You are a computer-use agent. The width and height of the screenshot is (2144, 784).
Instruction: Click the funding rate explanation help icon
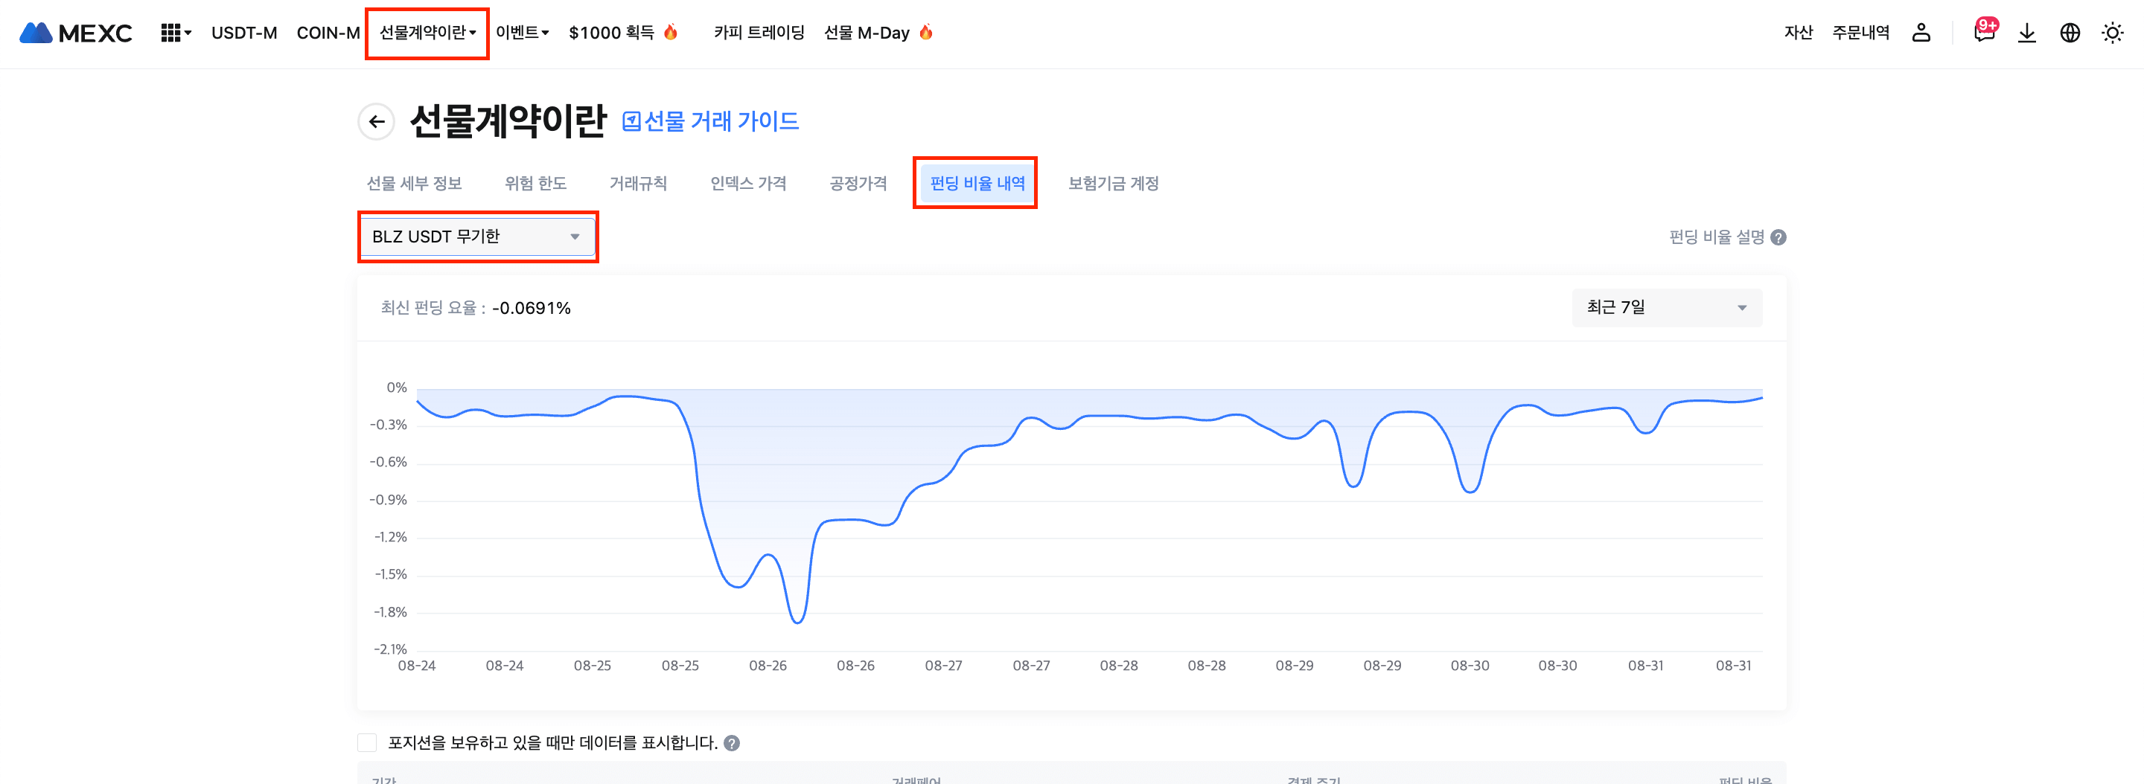1778,238
